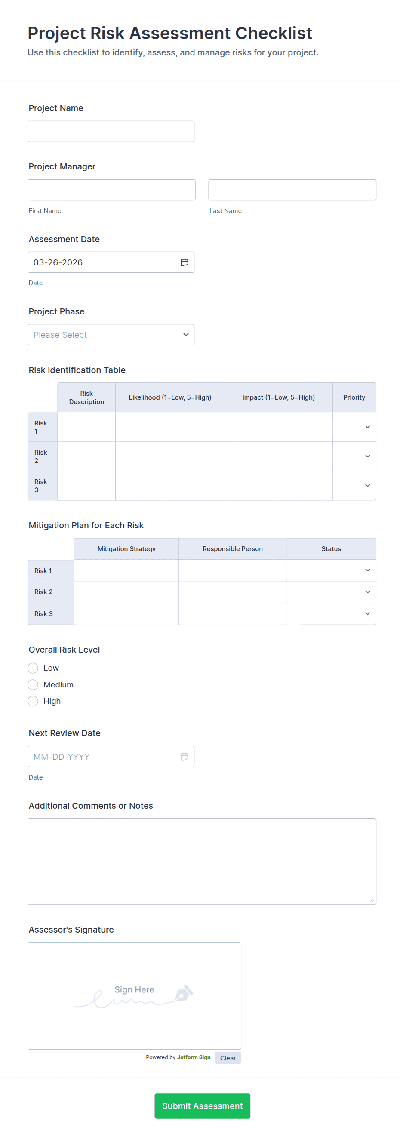Select the Low risk level radio button
Screen dimensions: 400x1140
(33, 668)
